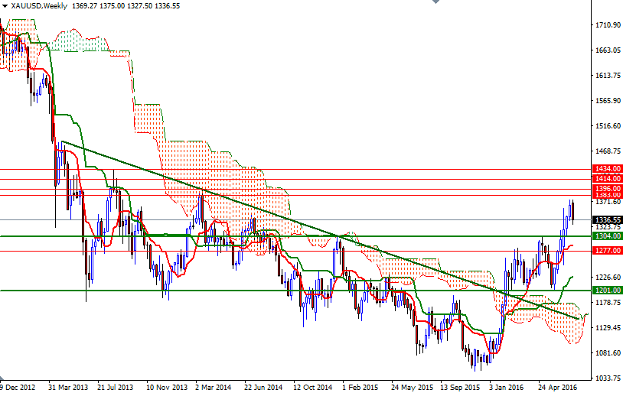623x393 pixels.
Task: Click 1129.45 on the price axis
Action: [608, 327]
